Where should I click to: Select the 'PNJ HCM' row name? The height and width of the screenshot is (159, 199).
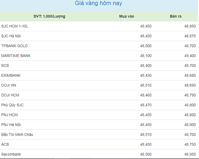click(9, 115)
